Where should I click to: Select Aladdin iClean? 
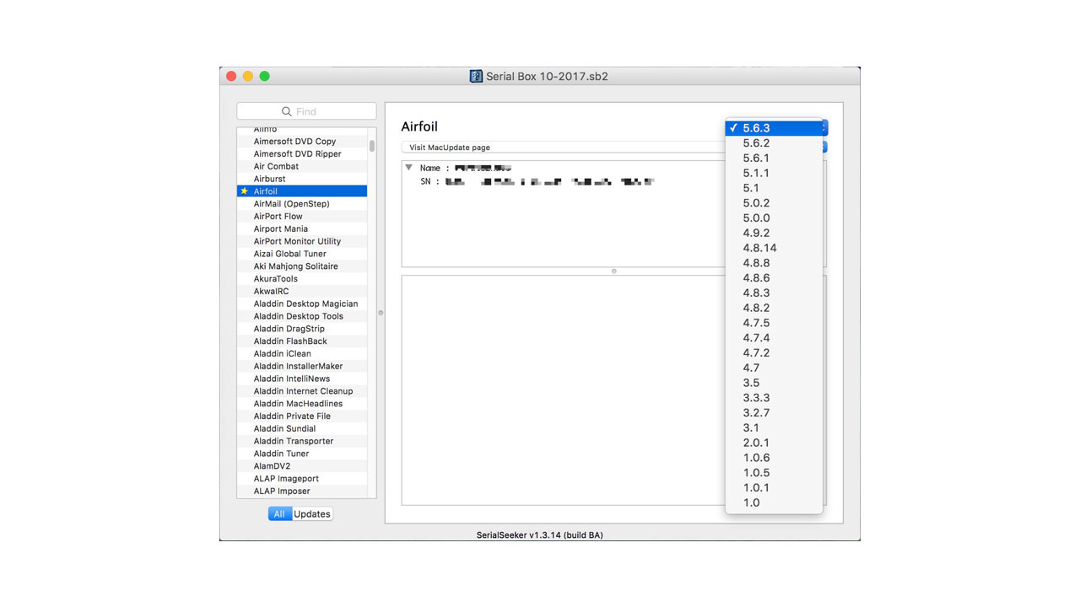tap(302, 354)
